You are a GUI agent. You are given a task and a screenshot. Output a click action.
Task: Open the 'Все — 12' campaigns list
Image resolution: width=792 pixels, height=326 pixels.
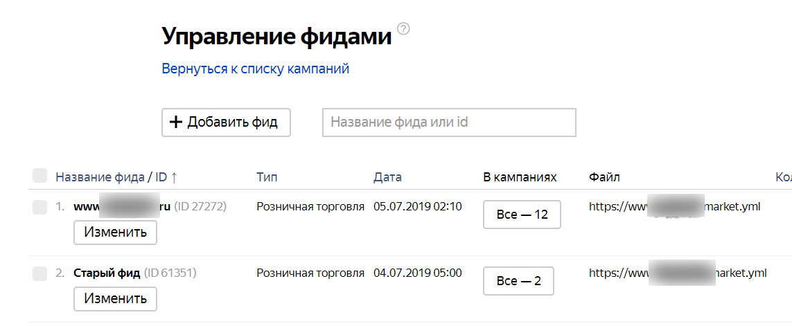(x=522, y=215)
